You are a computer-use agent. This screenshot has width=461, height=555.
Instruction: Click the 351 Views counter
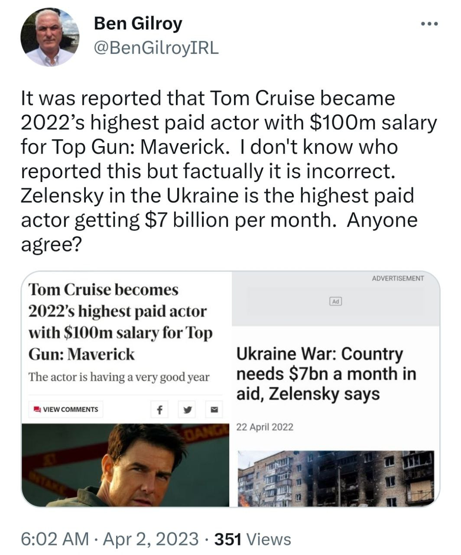tap(253, 539)
